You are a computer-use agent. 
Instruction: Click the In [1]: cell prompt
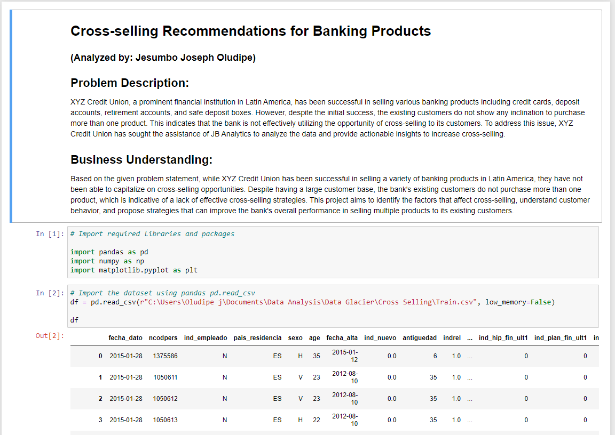click(x=50, y=233)
